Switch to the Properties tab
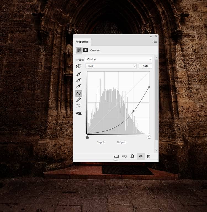 click(x=82, y=42)
